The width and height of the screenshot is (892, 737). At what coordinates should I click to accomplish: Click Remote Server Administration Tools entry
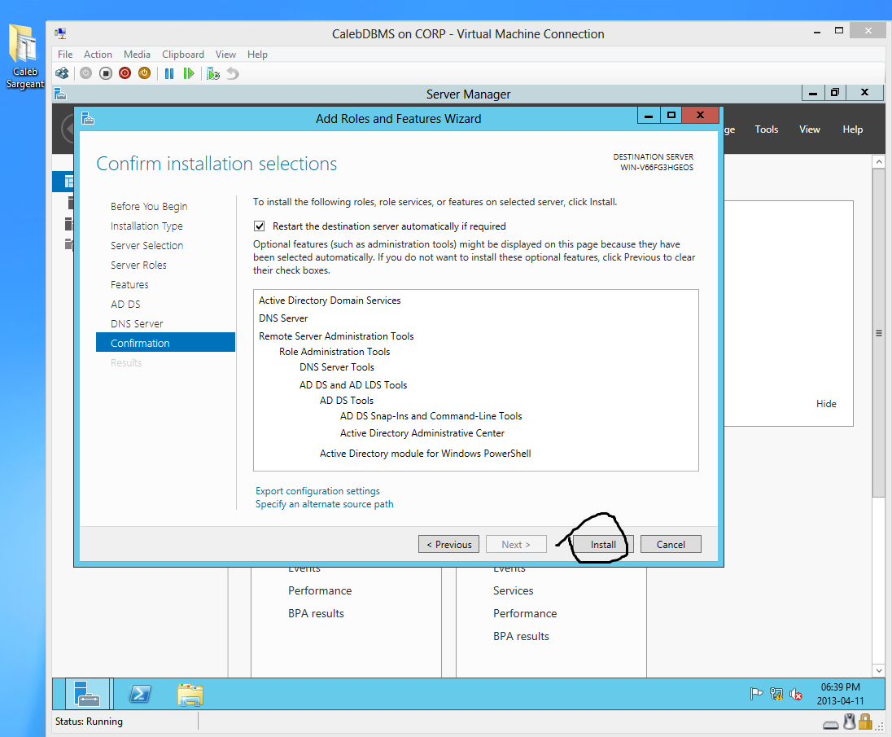tap(336, 336)
